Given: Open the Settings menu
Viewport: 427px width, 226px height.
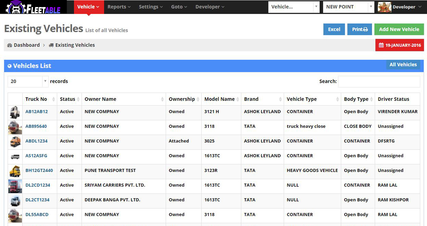Looking at the screenshot, I should (151, 7).
